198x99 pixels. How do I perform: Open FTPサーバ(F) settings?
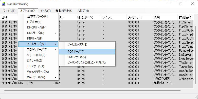pos(38,39)
